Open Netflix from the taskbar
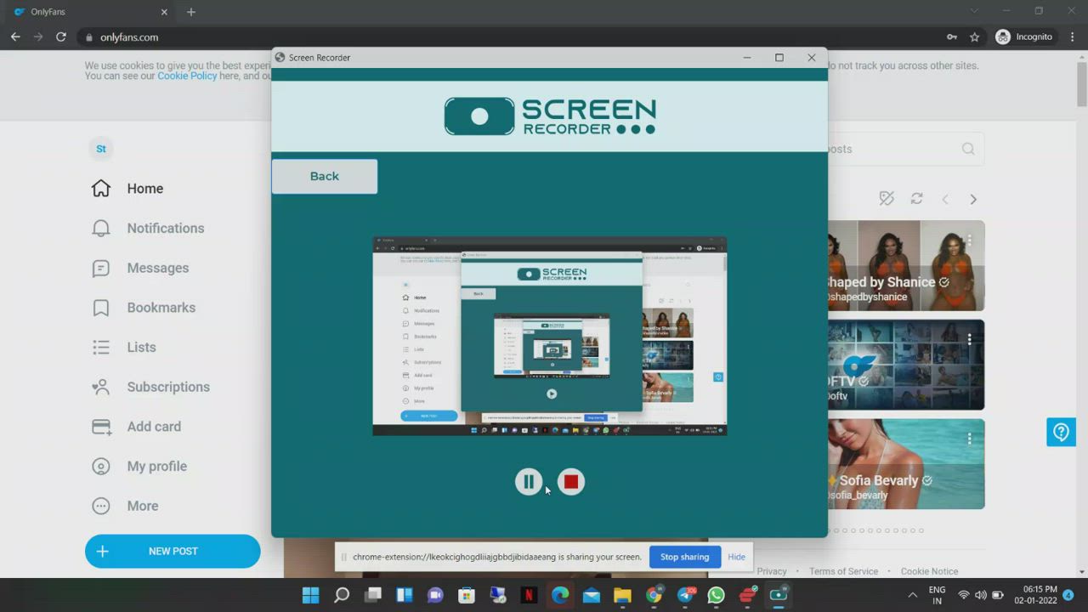The width and height of the screenshot is (1088, 612). point(529,595)
